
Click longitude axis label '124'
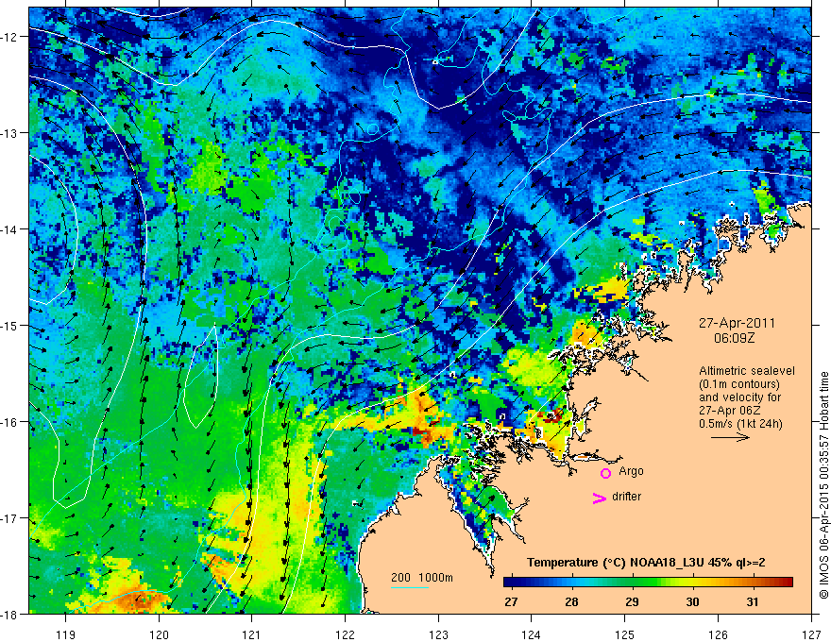pos(532,634)
